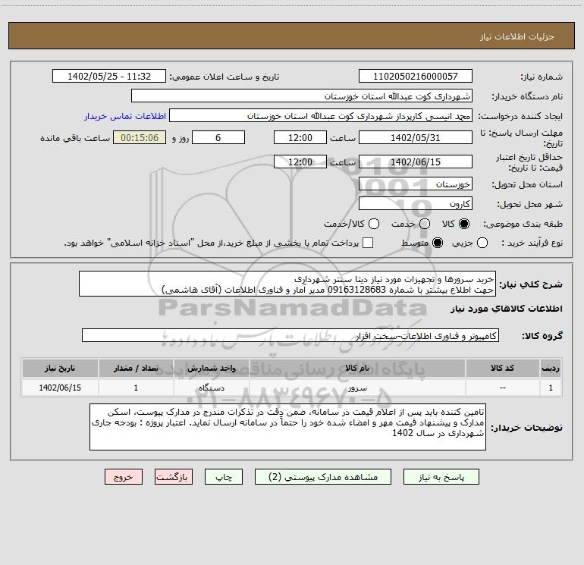Select the کالا/خدمت radio option
Viewport: 584px width, 565px height.
(374, 224)
